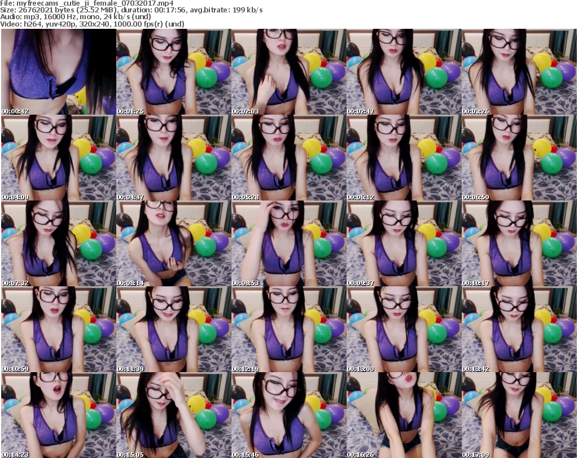Image resolution: width=578 pixels, height=458 pixels.
Task: Click the frame at 00:06:50
Action: point(519,158)
